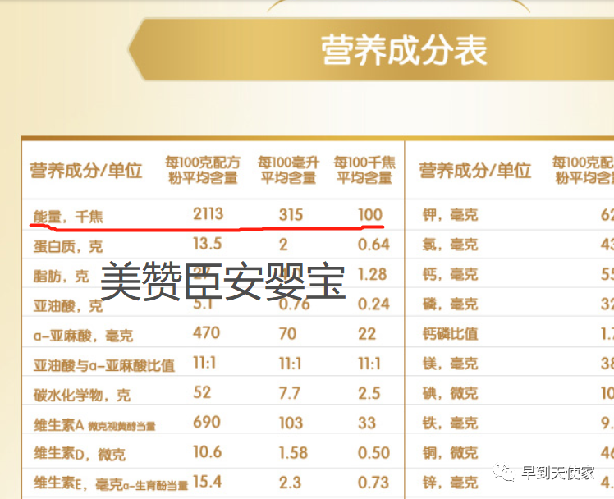Select the 镁,毫克 row label
The height and width of the screenshot is (499, 614).
pos(451,364)
